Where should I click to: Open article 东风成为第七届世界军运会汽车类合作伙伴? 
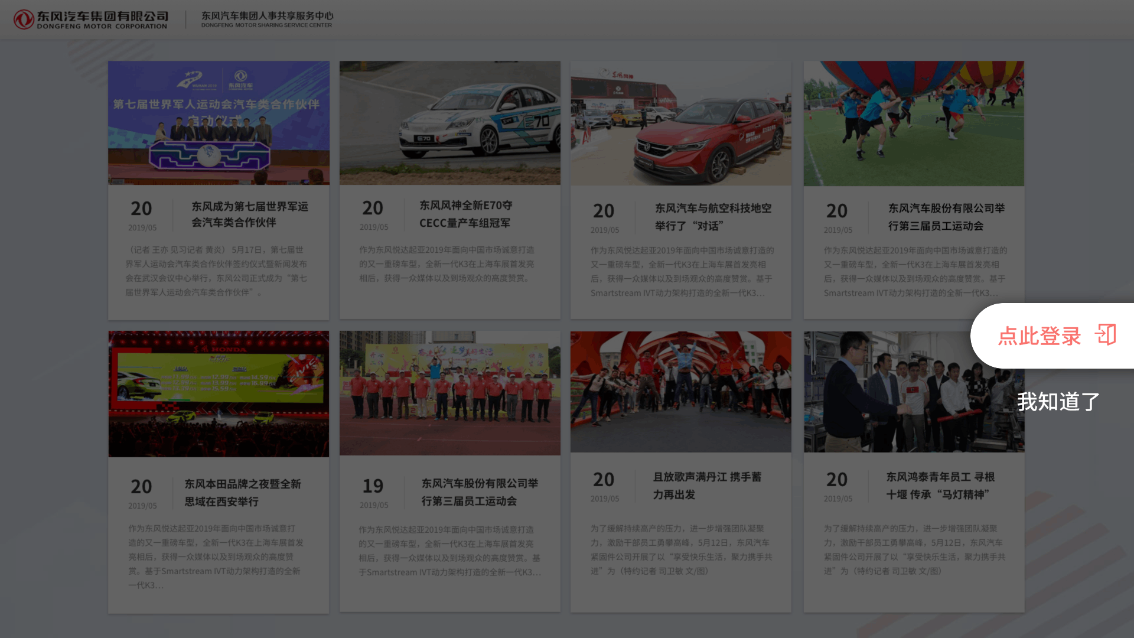[250, 214]
